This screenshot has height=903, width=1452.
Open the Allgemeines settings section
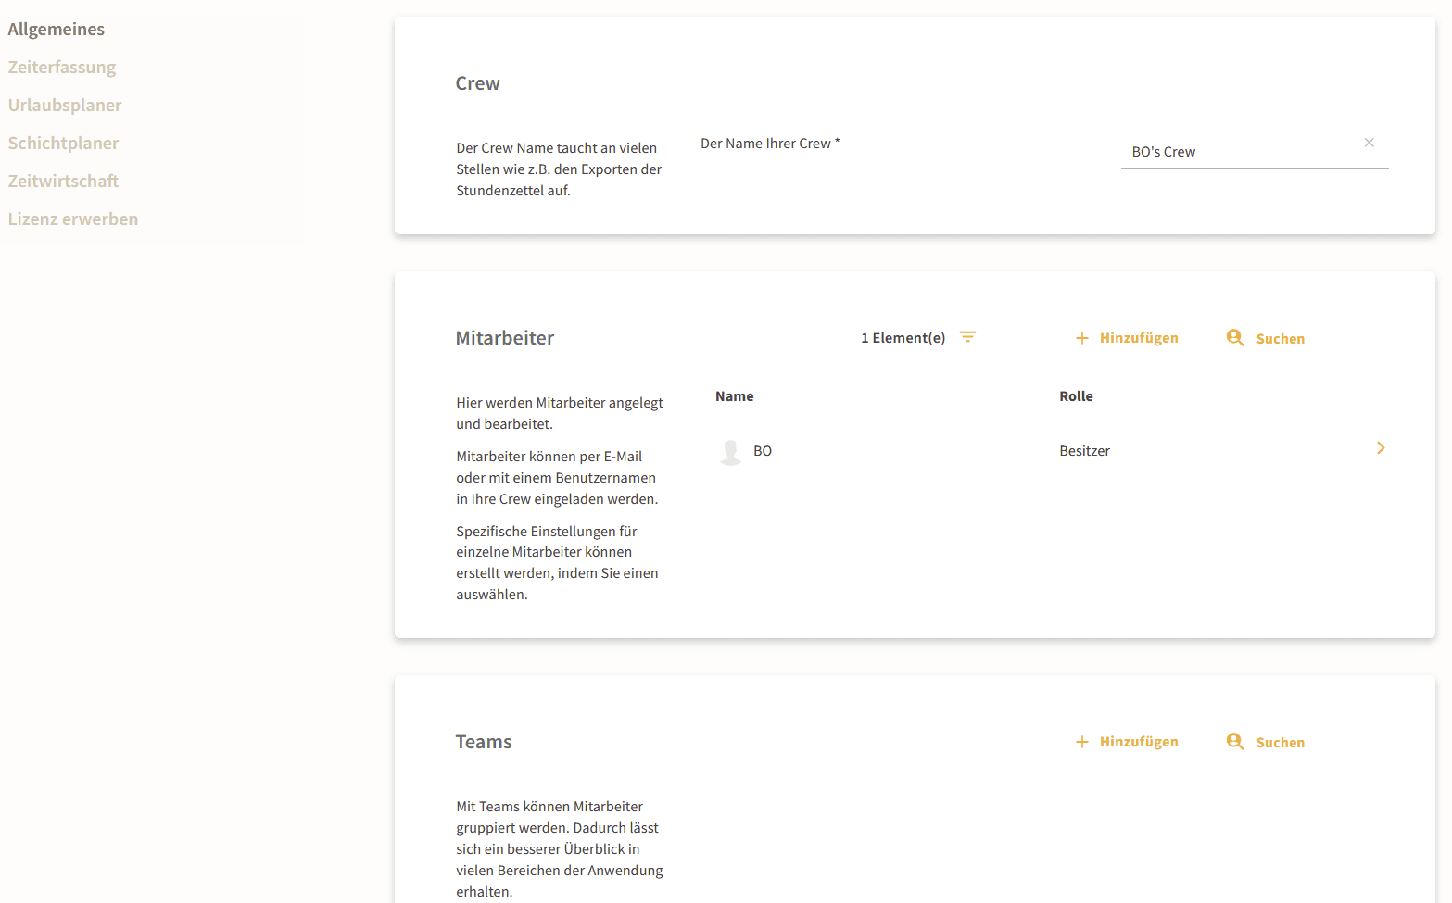[x=57, y=30]
